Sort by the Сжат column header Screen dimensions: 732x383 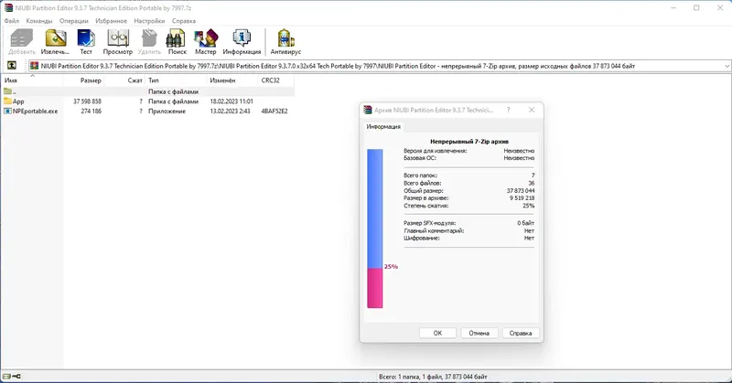(124, 80)
